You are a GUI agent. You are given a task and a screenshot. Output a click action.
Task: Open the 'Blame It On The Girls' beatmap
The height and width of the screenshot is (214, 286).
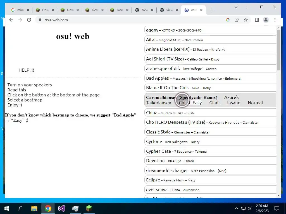(x=210, y=88)
